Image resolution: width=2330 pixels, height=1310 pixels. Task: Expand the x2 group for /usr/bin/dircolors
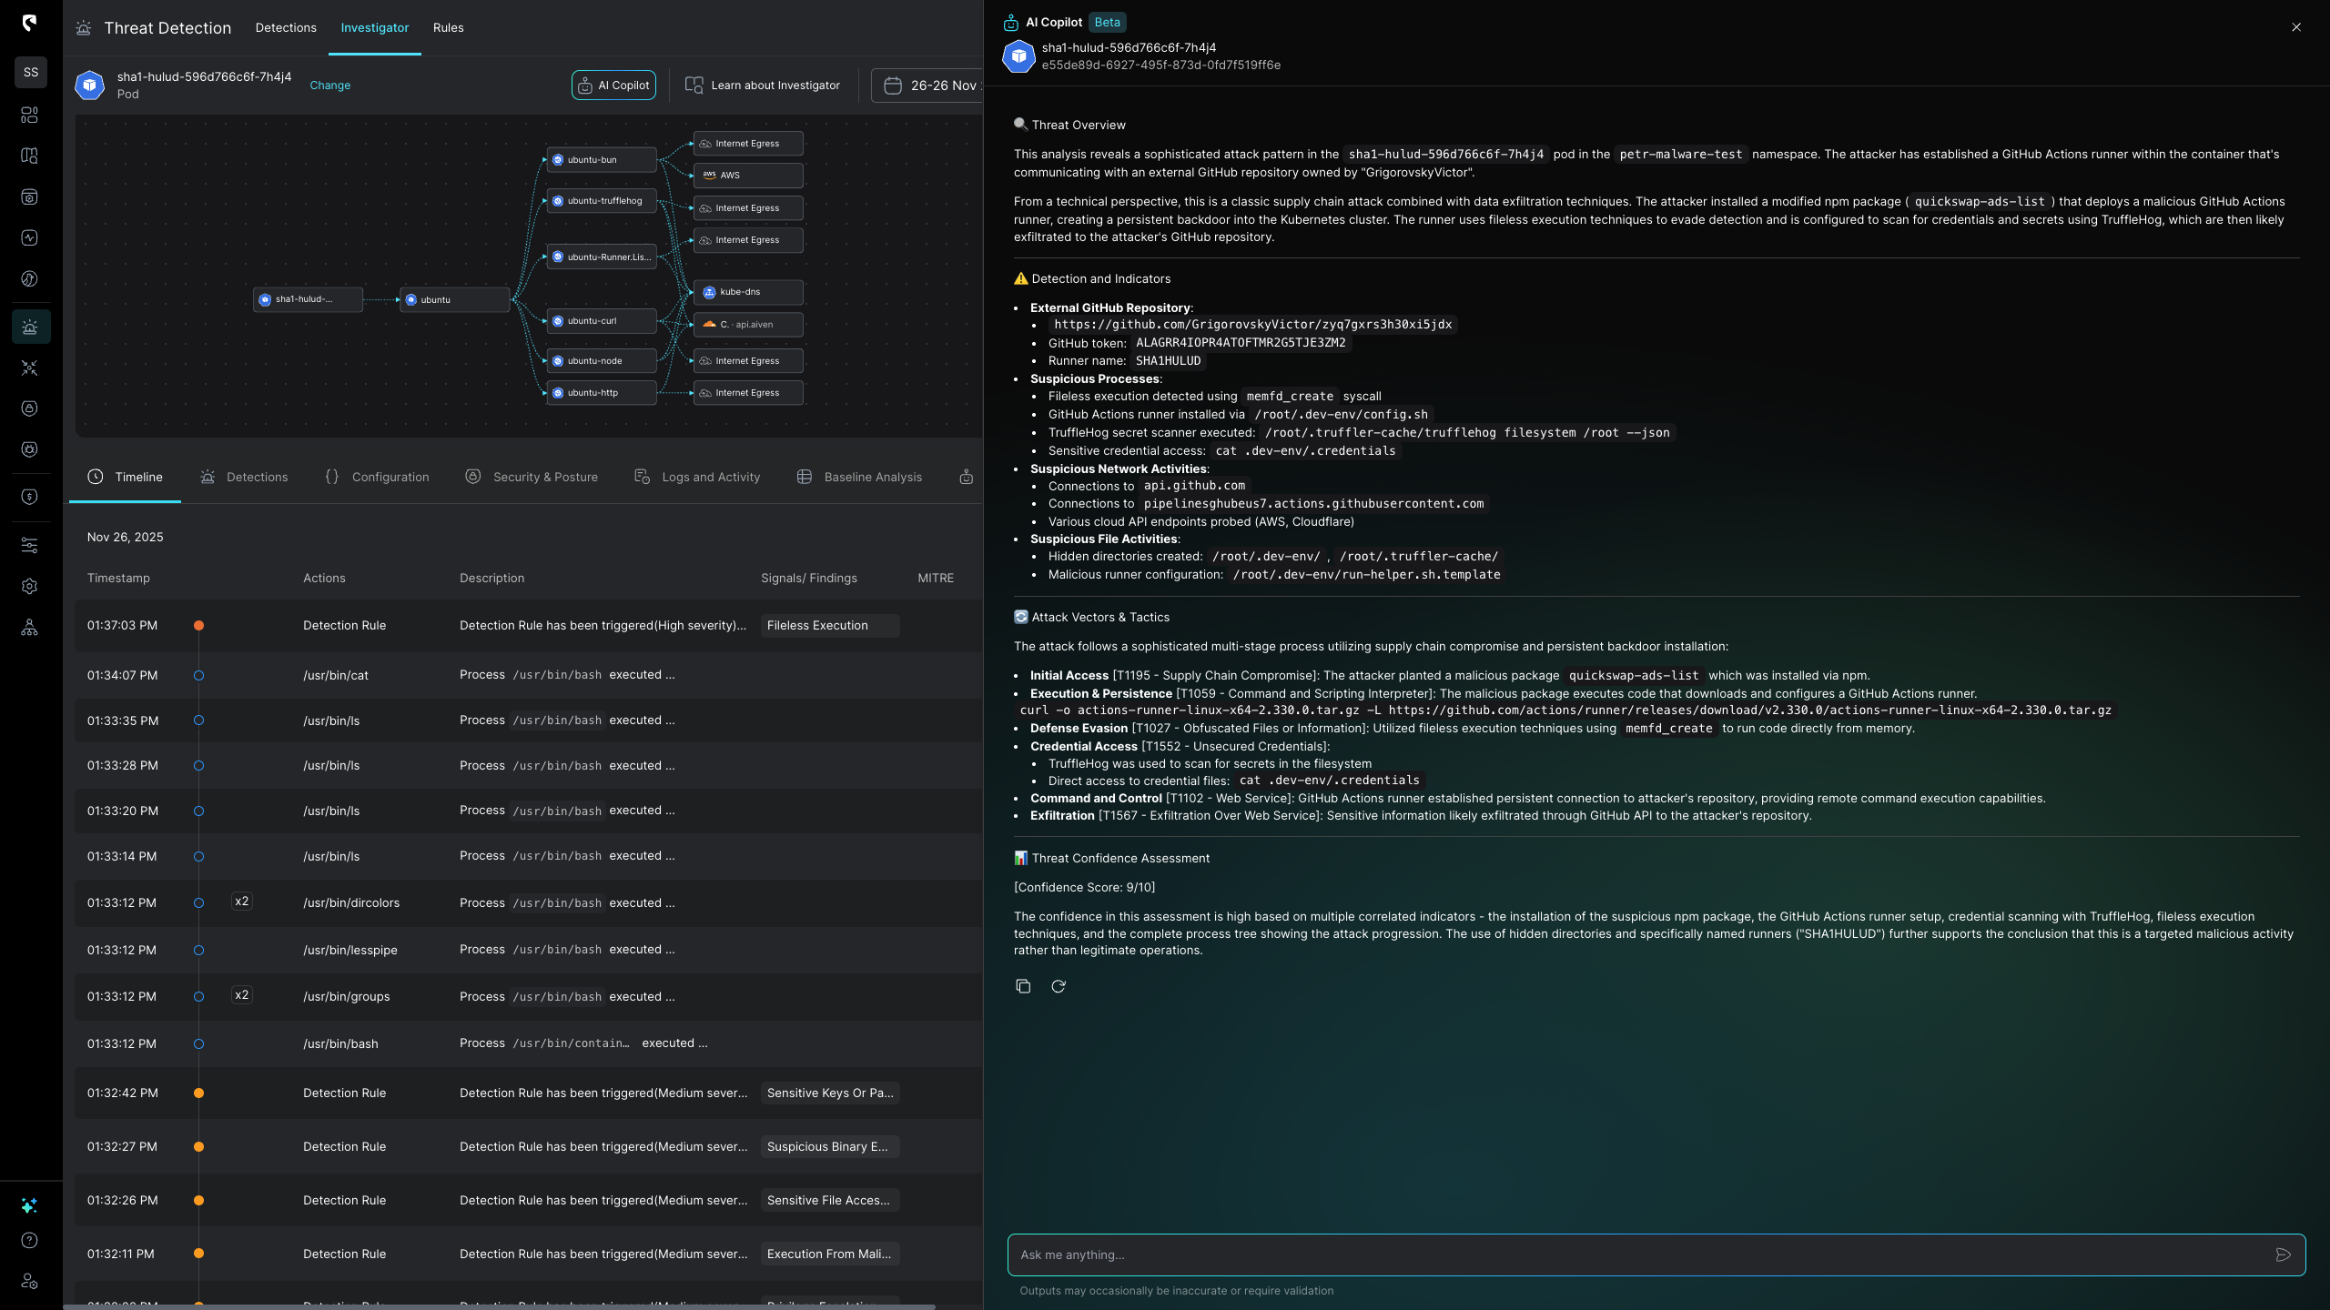click(x=241, y=902)
